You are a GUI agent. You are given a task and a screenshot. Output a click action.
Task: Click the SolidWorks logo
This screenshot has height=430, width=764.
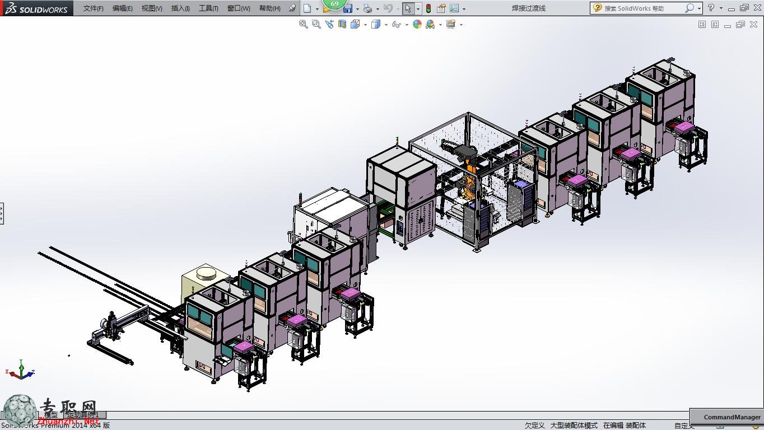36,8
